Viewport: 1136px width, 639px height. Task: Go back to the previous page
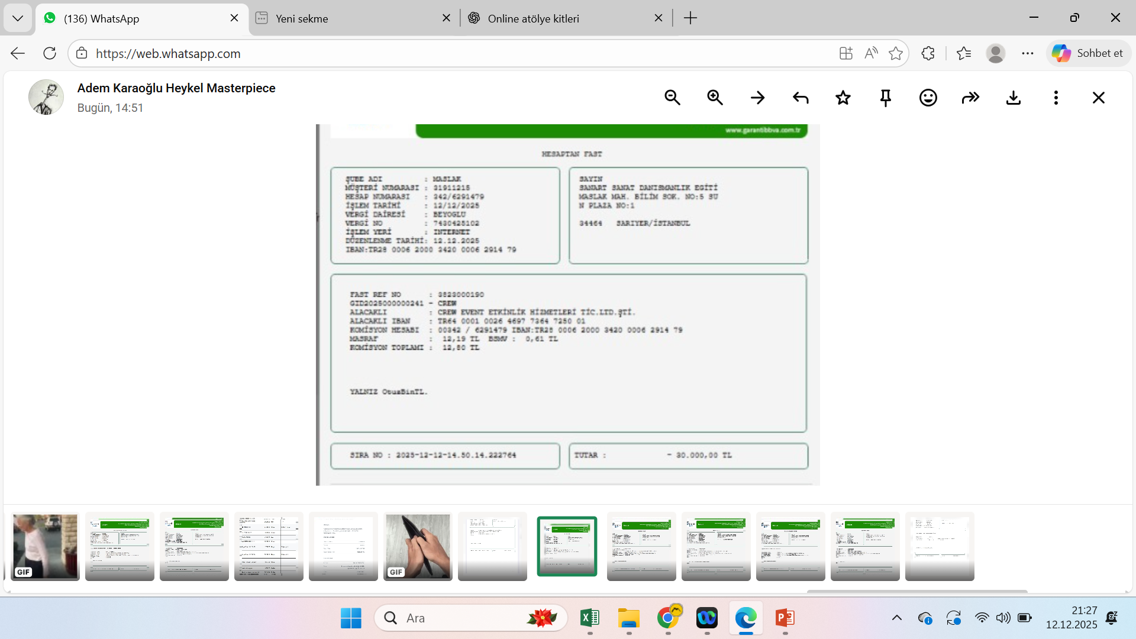pyautogui.click(x=18, y=53)
